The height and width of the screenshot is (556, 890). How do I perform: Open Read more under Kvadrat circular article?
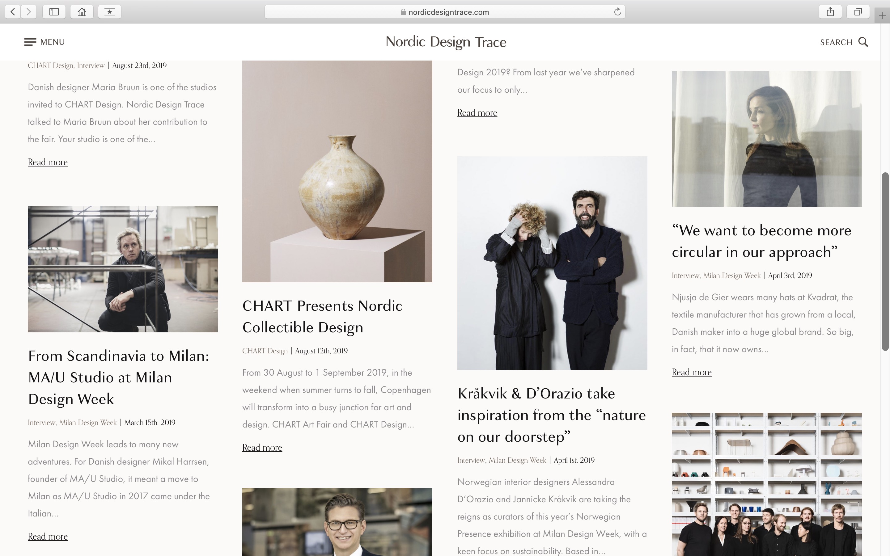[691, 372]
